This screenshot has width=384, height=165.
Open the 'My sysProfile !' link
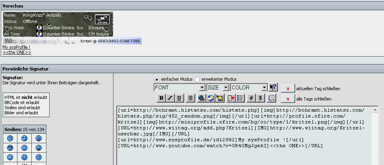click(16, 47)
